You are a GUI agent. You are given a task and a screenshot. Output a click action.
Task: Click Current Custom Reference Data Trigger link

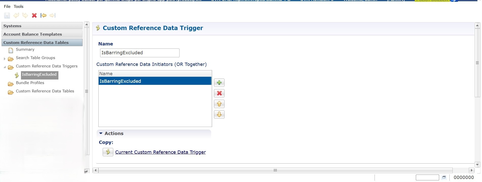tap(160, 152)
